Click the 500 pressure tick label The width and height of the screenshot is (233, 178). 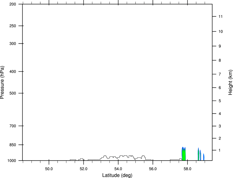(x=13, y=93)
